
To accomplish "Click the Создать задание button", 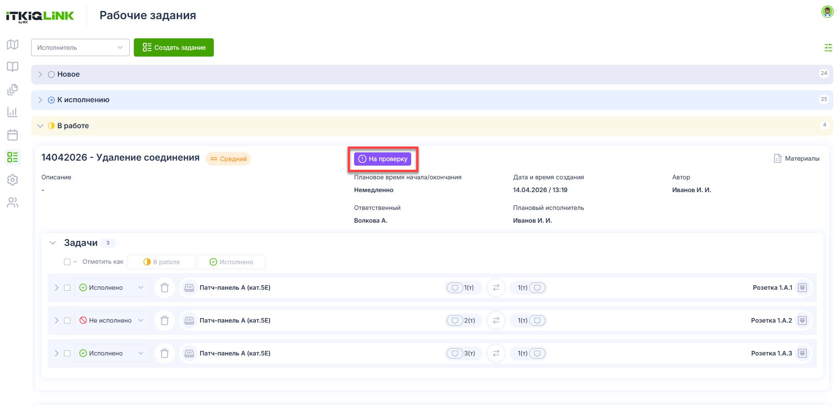I will click(x=174, y=47).
